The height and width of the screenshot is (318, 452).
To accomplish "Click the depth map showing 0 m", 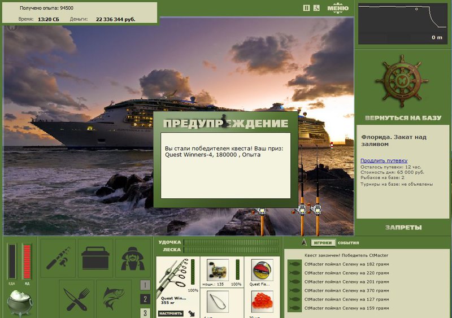I will tap(403, 24).
